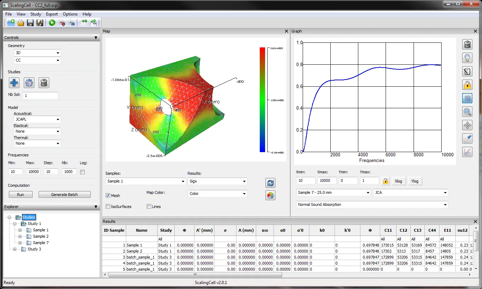The height and width of the screenshot is (289, 482).
Task: Click the magnifier zoom icon in Graph panel
Action: coord(467,112)
